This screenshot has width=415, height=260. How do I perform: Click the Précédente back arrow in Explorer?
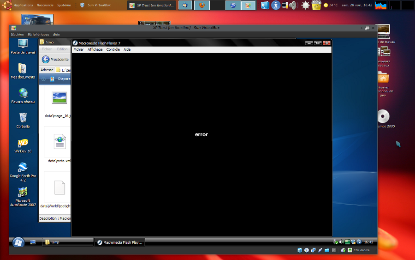pos(46,59)
